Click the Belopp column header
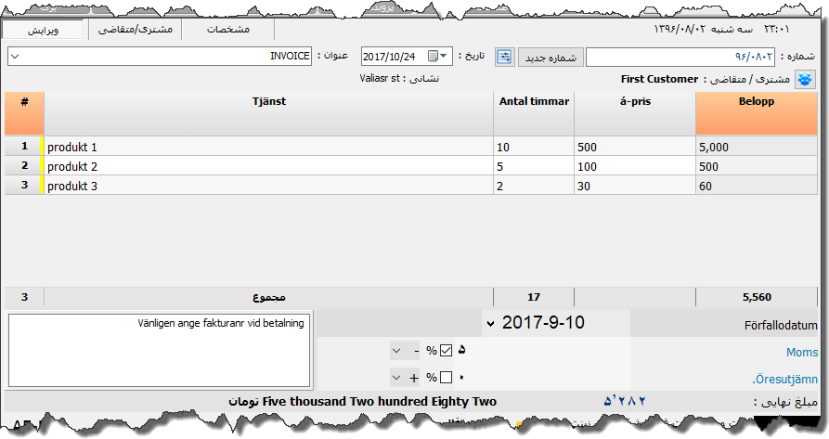The image size is (829, 439). (x=757, y=113)
